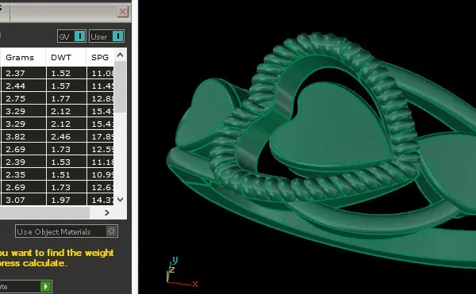476x294 pixels.
Task: Click the vertical scrollbar thumb
Action: coord(121,86)
